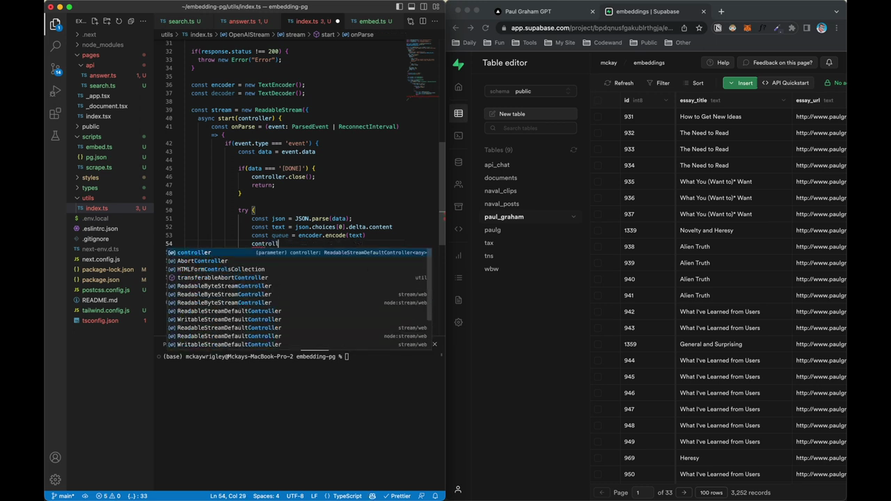The image size is (891, 501).
Task: Bookmark this page with star icon
Action: click(698, 28)
